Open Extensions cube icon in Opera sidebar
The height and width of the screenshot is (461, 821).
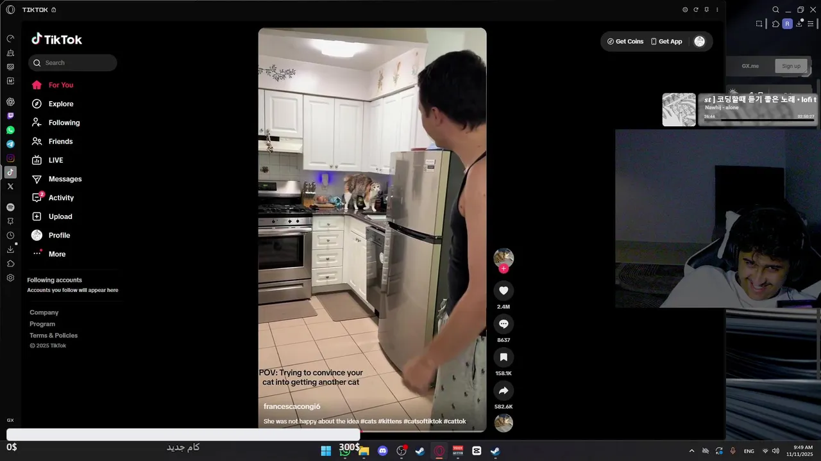pyautogui.click(x=10, y=264)
